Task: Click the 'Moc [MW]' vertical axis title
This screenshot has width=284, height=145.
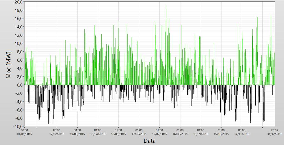Action: [x=9, y=65]
